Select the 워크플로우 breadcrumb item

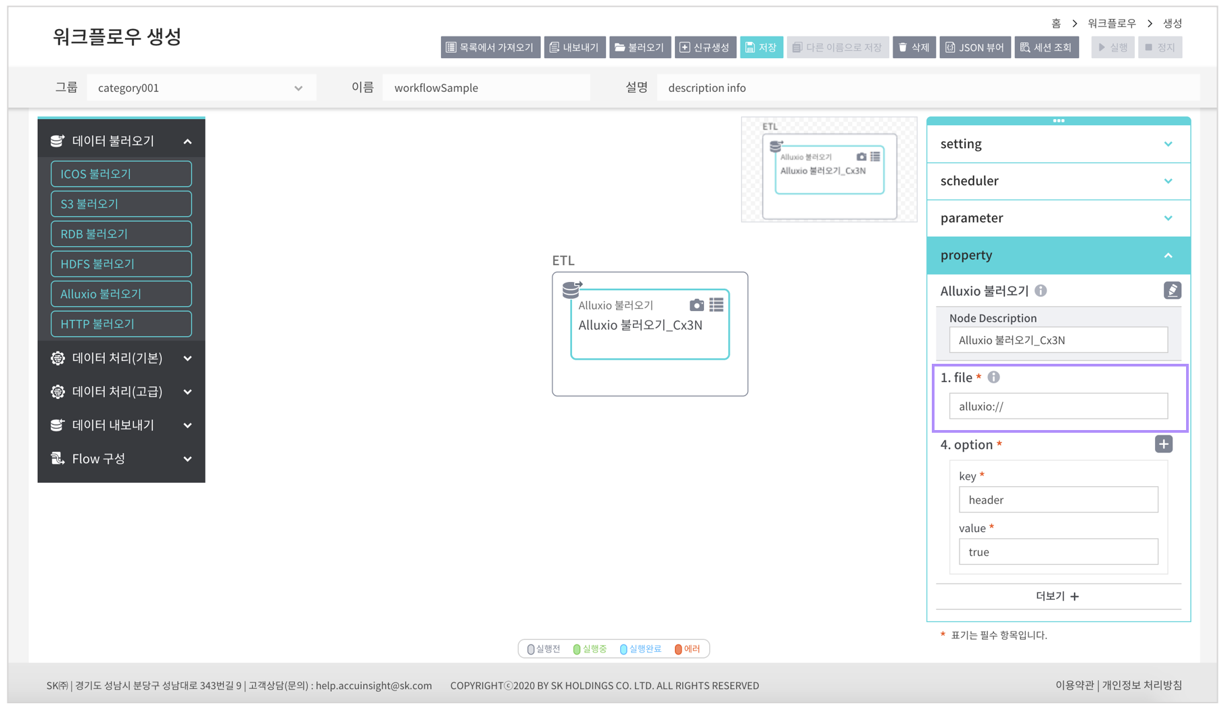pos(1112,22)
